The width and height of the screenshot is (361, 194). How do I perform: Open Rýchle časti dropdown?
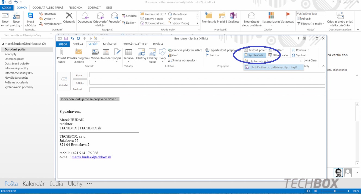255,55
